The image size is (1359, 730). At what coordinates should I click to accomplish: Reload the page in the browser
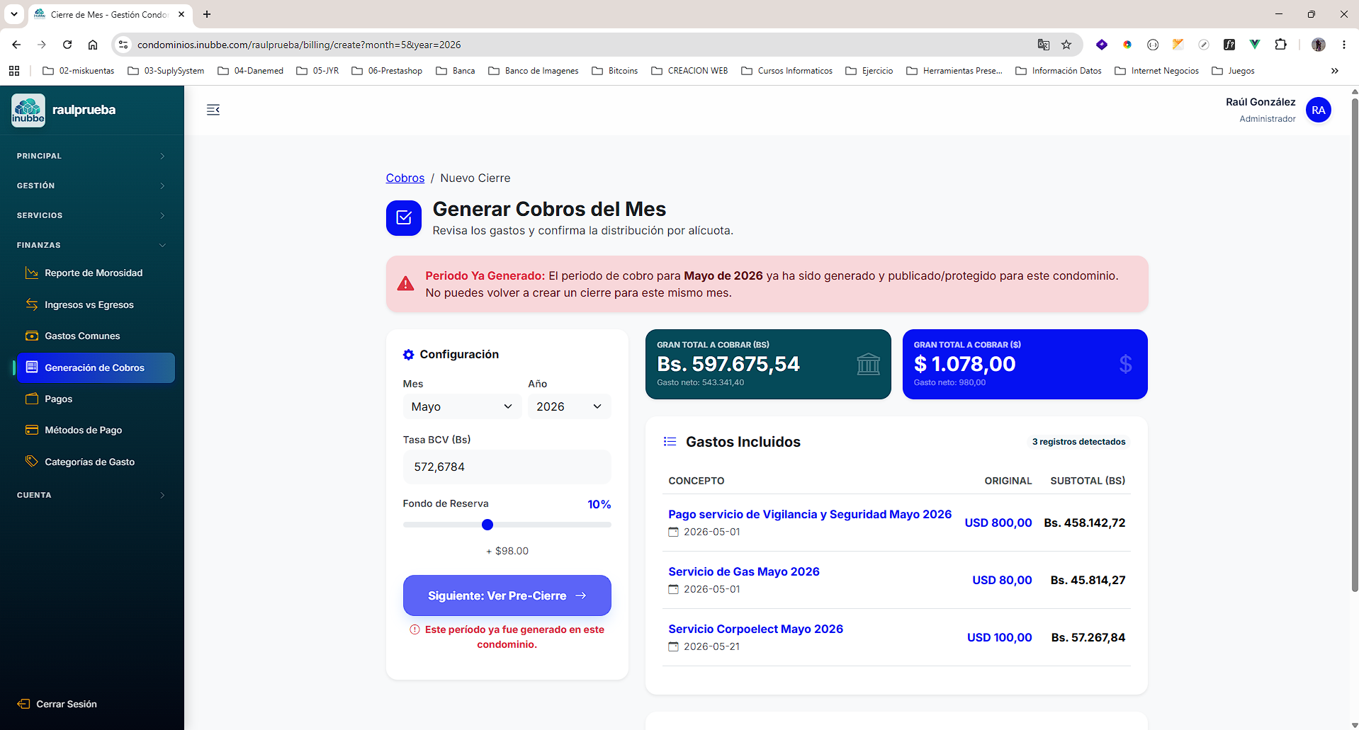67,45
